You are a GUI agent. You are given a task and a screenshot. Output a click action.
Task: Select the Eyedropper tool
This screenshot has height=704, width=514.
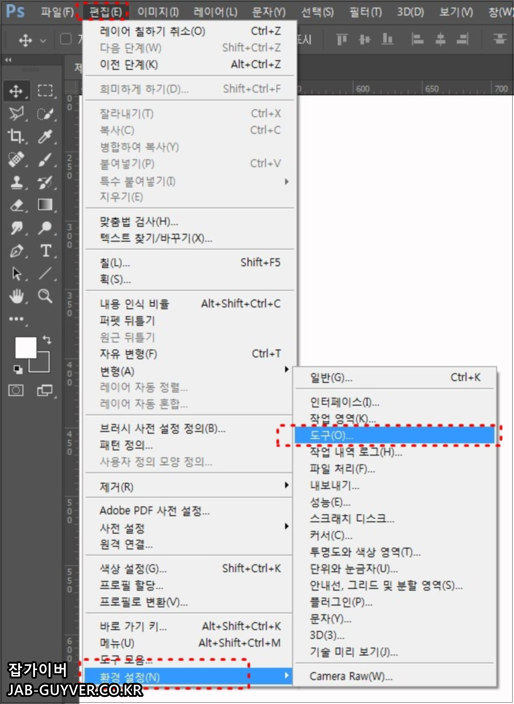tap(45, 136)
